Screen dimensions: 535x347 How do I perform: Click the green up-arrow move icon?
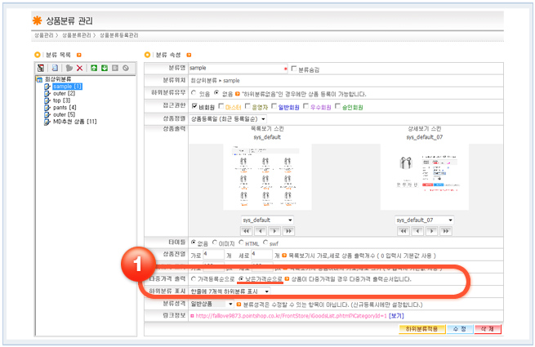pyautogui.click(x=94, y=68)
